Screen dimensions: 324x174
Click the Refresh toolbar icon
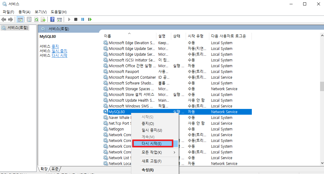point(36,19)
